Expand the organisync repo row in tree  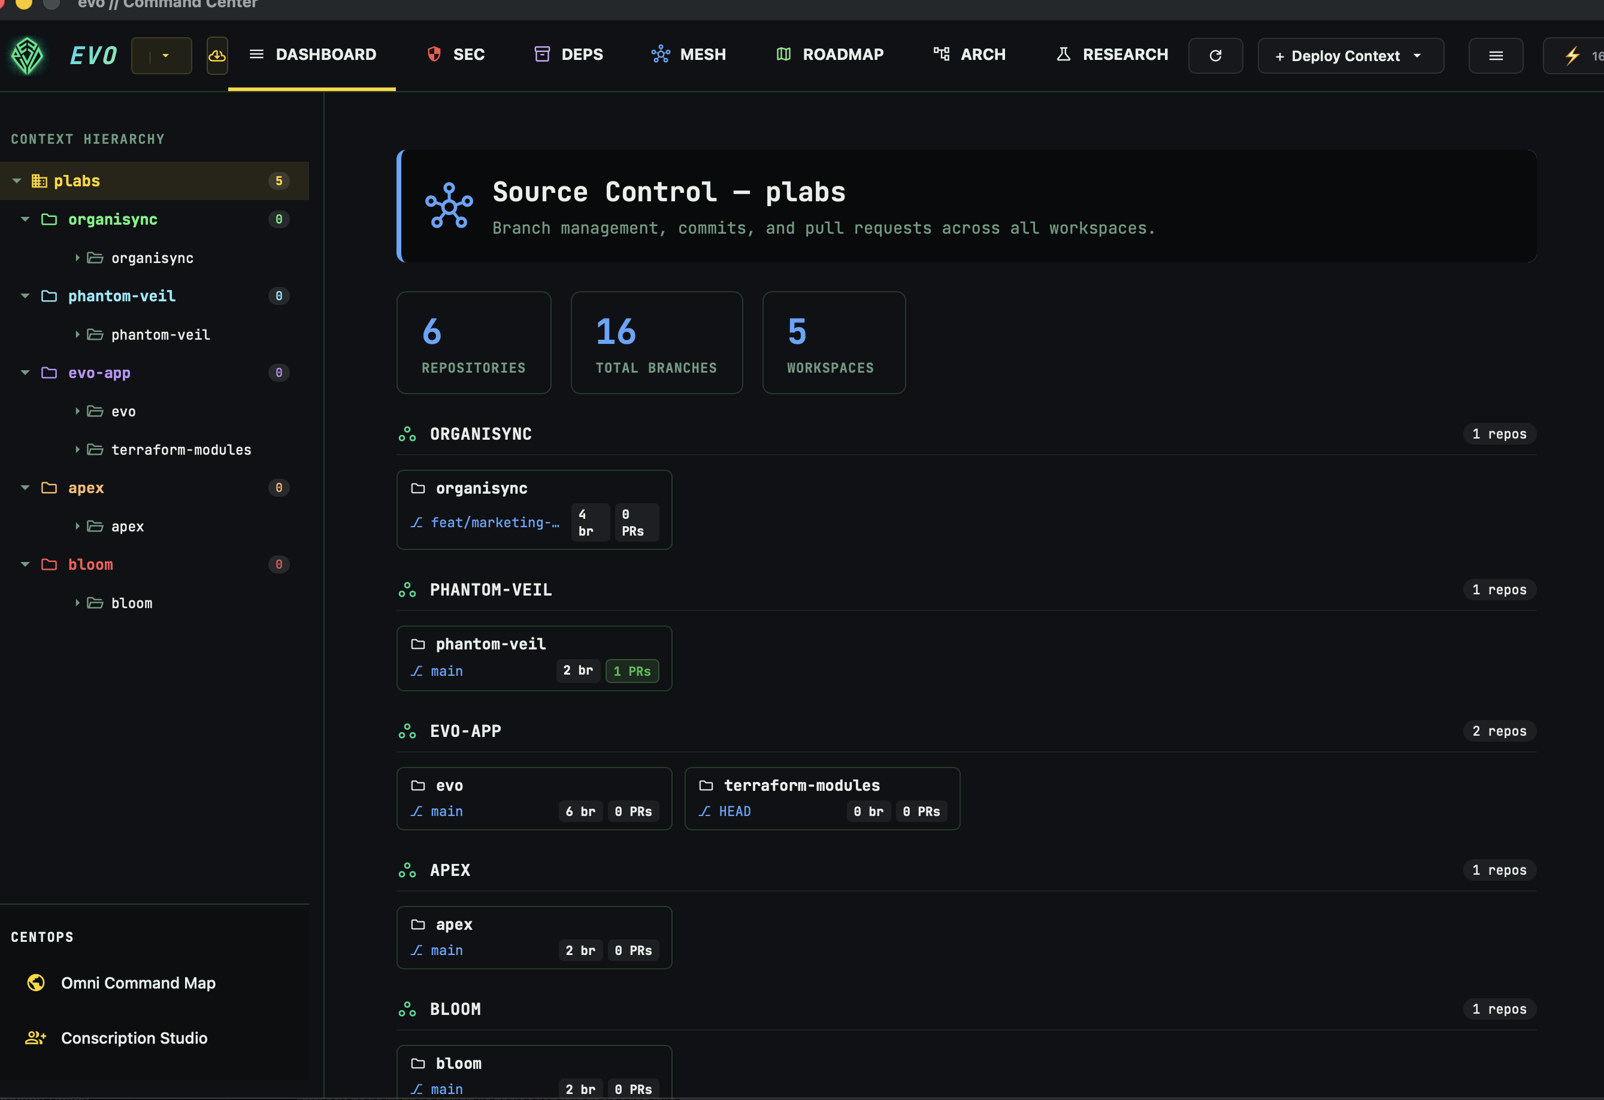[77, 258]
